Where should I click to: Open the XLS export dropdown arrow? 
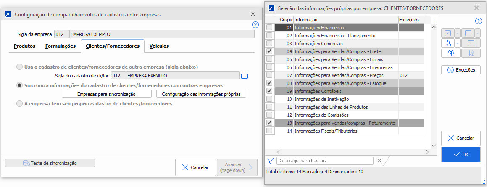click(x=457, y=43)
